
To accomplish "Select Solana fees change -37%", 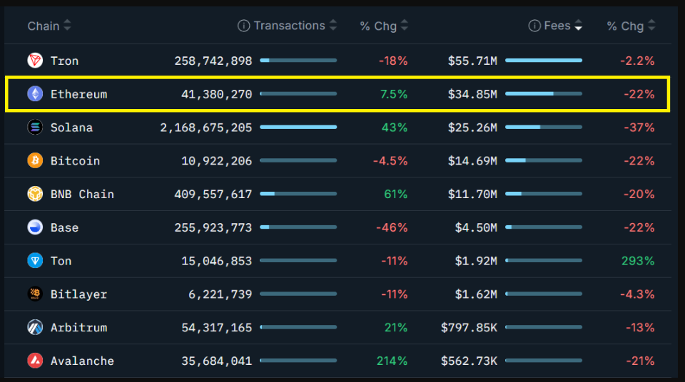I will pos(639,128).
